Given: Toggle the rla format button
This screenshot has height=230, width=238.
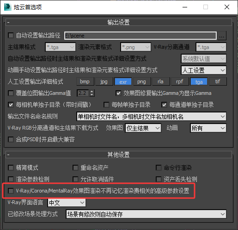Looking at the screenshot, I should pos(161,81).
